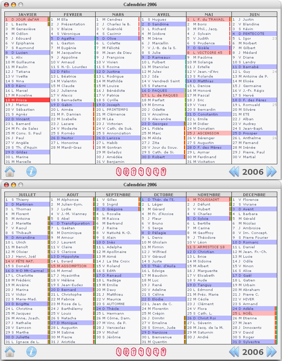The height and width of the screenshot is (361, 282).
Task: Click the AVRIL month header
Action: (x=163, y=15)
